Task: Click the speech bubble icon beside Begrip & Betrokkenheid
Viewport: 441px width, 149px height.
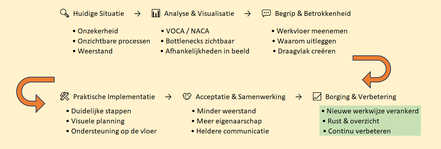Action: (x=266, y=13)
